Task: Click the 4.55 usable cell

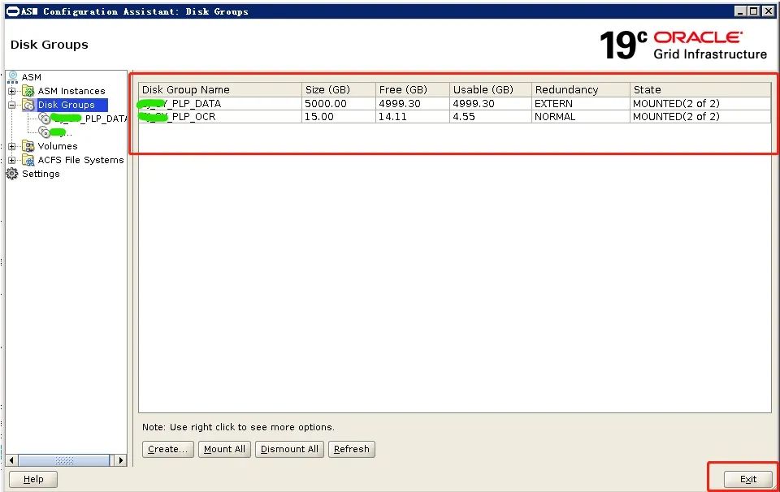Action: (x=491, y=117)
